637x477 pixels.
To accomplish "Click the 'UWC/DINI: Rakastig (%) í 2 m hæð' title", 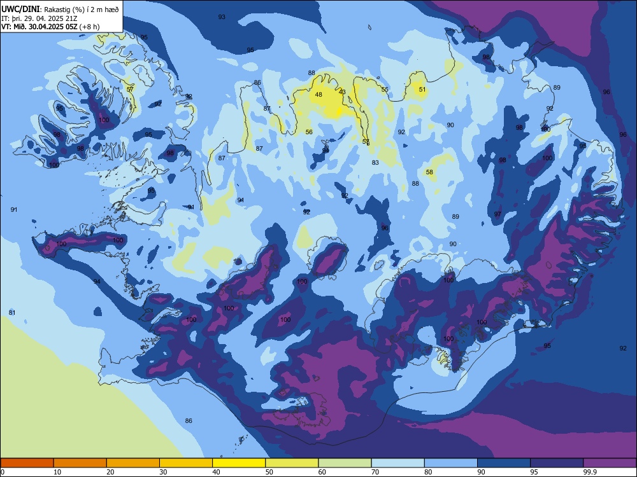I will 60,10.
